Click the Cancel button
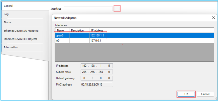The height and width of the screenshot is (101, 219). [x=205, y=94]
